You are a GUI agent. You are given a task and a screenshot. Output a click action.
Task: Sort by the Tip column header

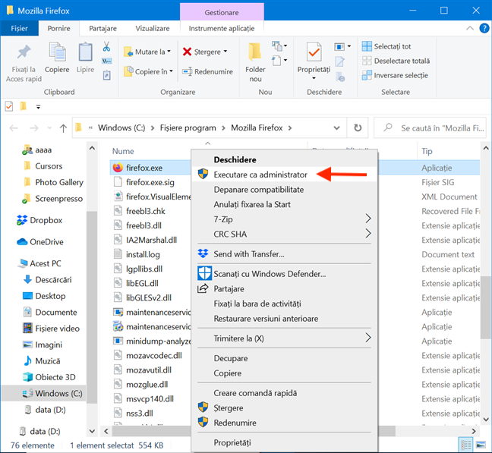click(427, 152)
